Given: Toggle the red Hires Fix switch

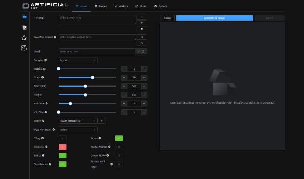Looking at the screenshot, I should coord(62,147).
